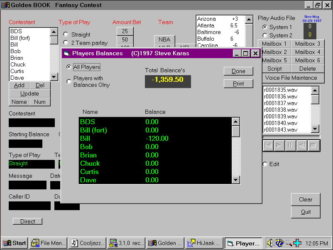Click the Add contestant button

click(x=19, y=86)
